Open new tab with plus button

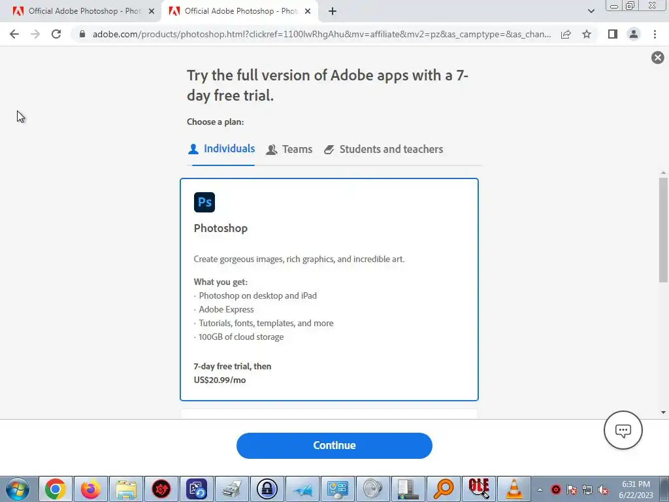click(333, 11)
